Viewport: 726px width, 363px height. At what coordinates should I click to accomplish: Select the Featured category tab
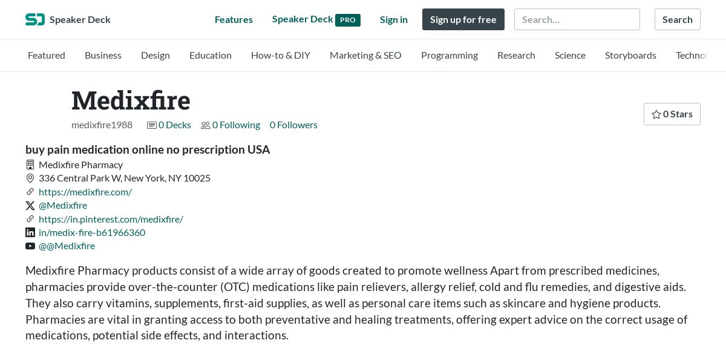pos(47,55)
